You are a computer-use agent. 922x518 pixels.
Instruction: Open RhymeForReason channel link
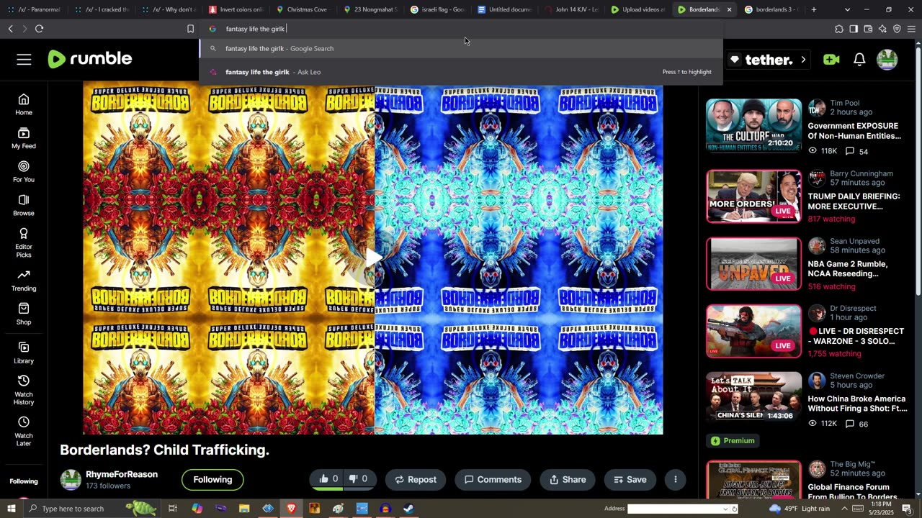122,475
